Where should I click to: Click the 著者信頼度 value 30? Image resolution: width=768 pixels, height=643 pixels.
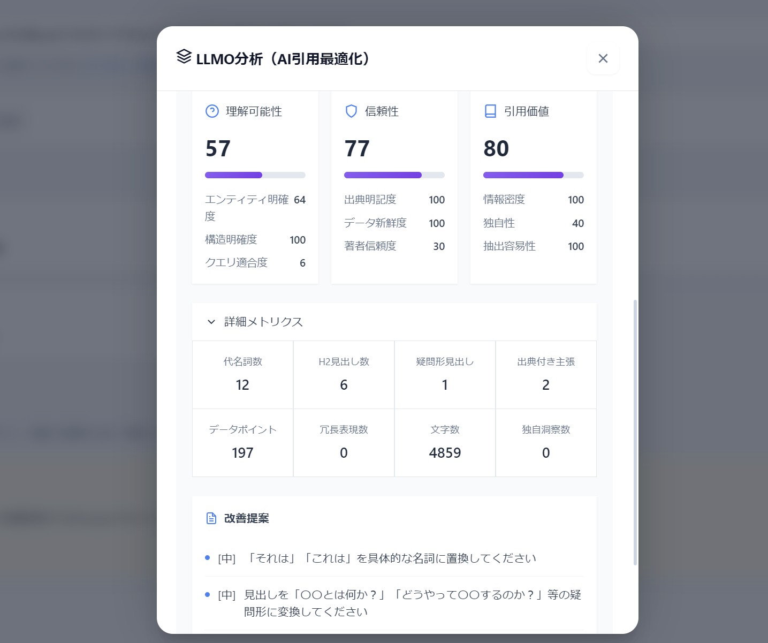[439, 246]
